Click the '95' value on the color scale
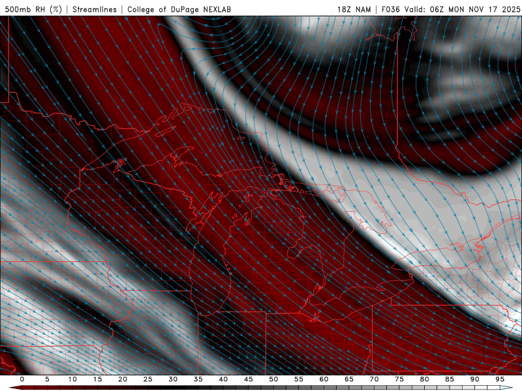522x391 pixels. coord(500,379)
